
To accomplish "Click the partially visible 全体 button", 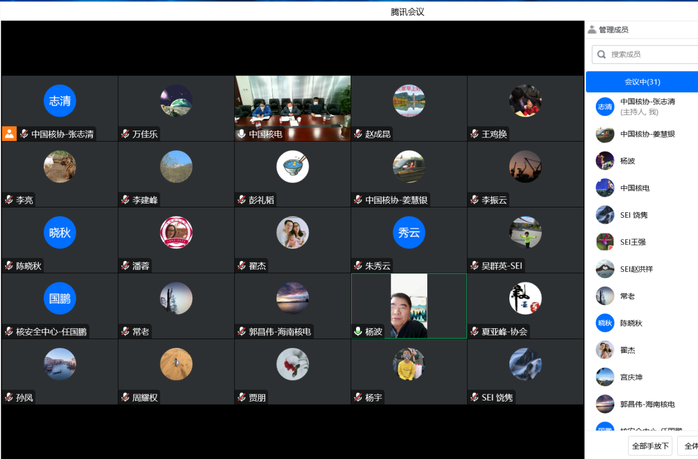I will 689,446.
